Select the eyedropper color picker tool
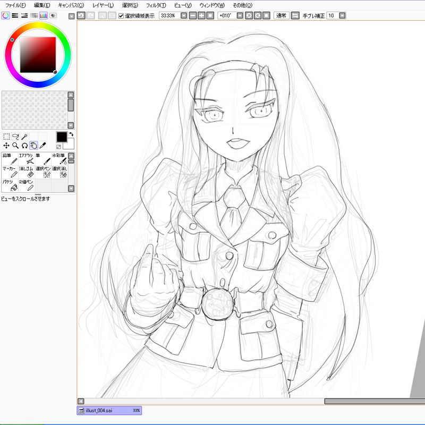The width and height of the screenshot is (425, 425). point(42,146)
